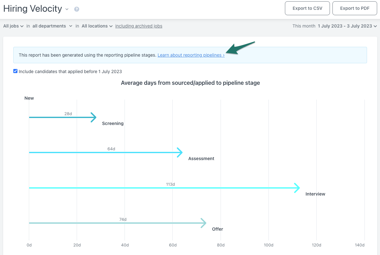Click the Offer 74d arrow bar
The height and width of the screenshot is (255, 380).
pos(118,223)
